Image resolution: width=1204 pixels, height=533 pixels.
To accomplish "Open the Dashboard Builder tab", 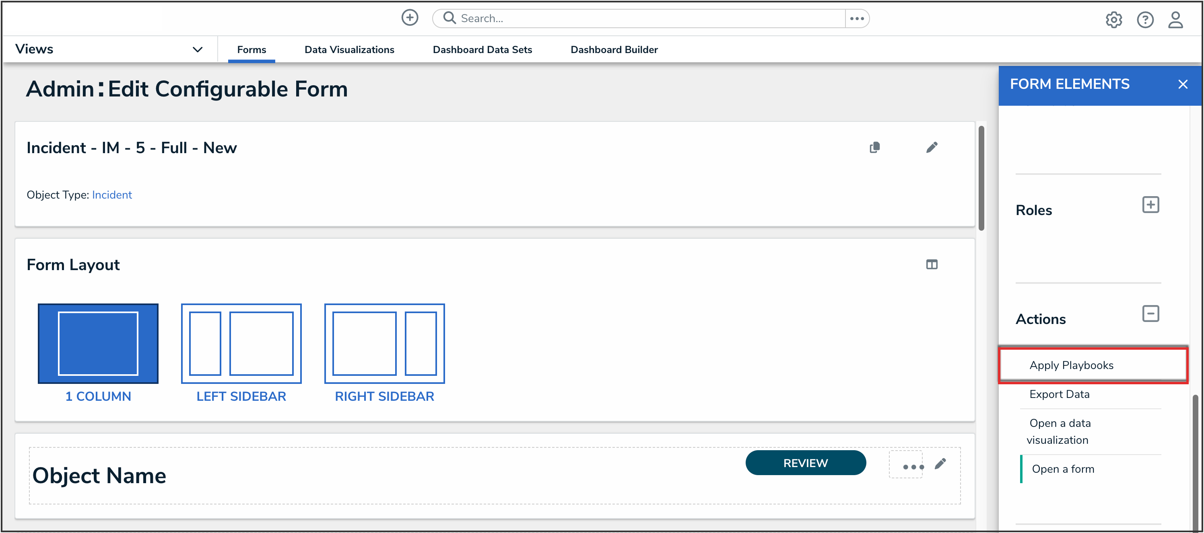I will 614,49.
